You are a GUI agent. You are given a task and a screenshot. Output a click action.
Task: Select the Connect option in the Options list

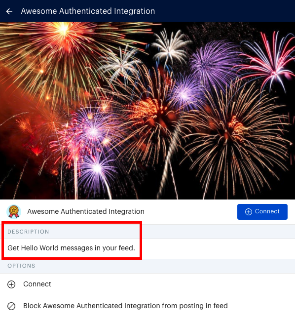point(147,284)
